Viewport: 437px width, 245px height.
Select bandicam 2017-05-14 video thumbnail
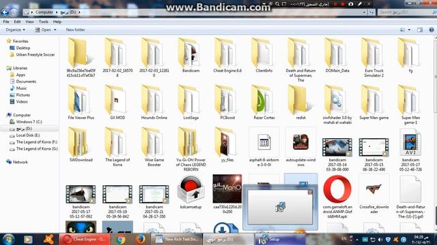pos(337,147)
